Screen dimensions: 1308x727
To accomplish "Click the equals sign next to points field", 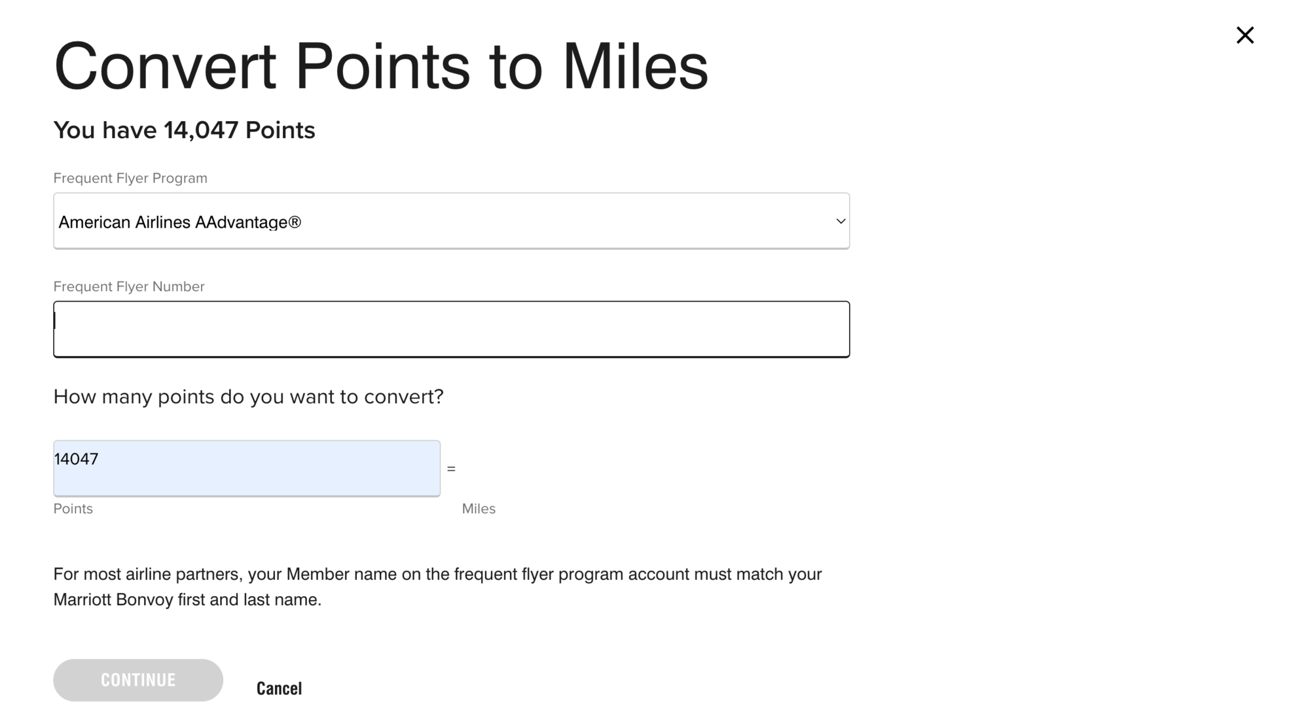I will click(x=451, y=469).
